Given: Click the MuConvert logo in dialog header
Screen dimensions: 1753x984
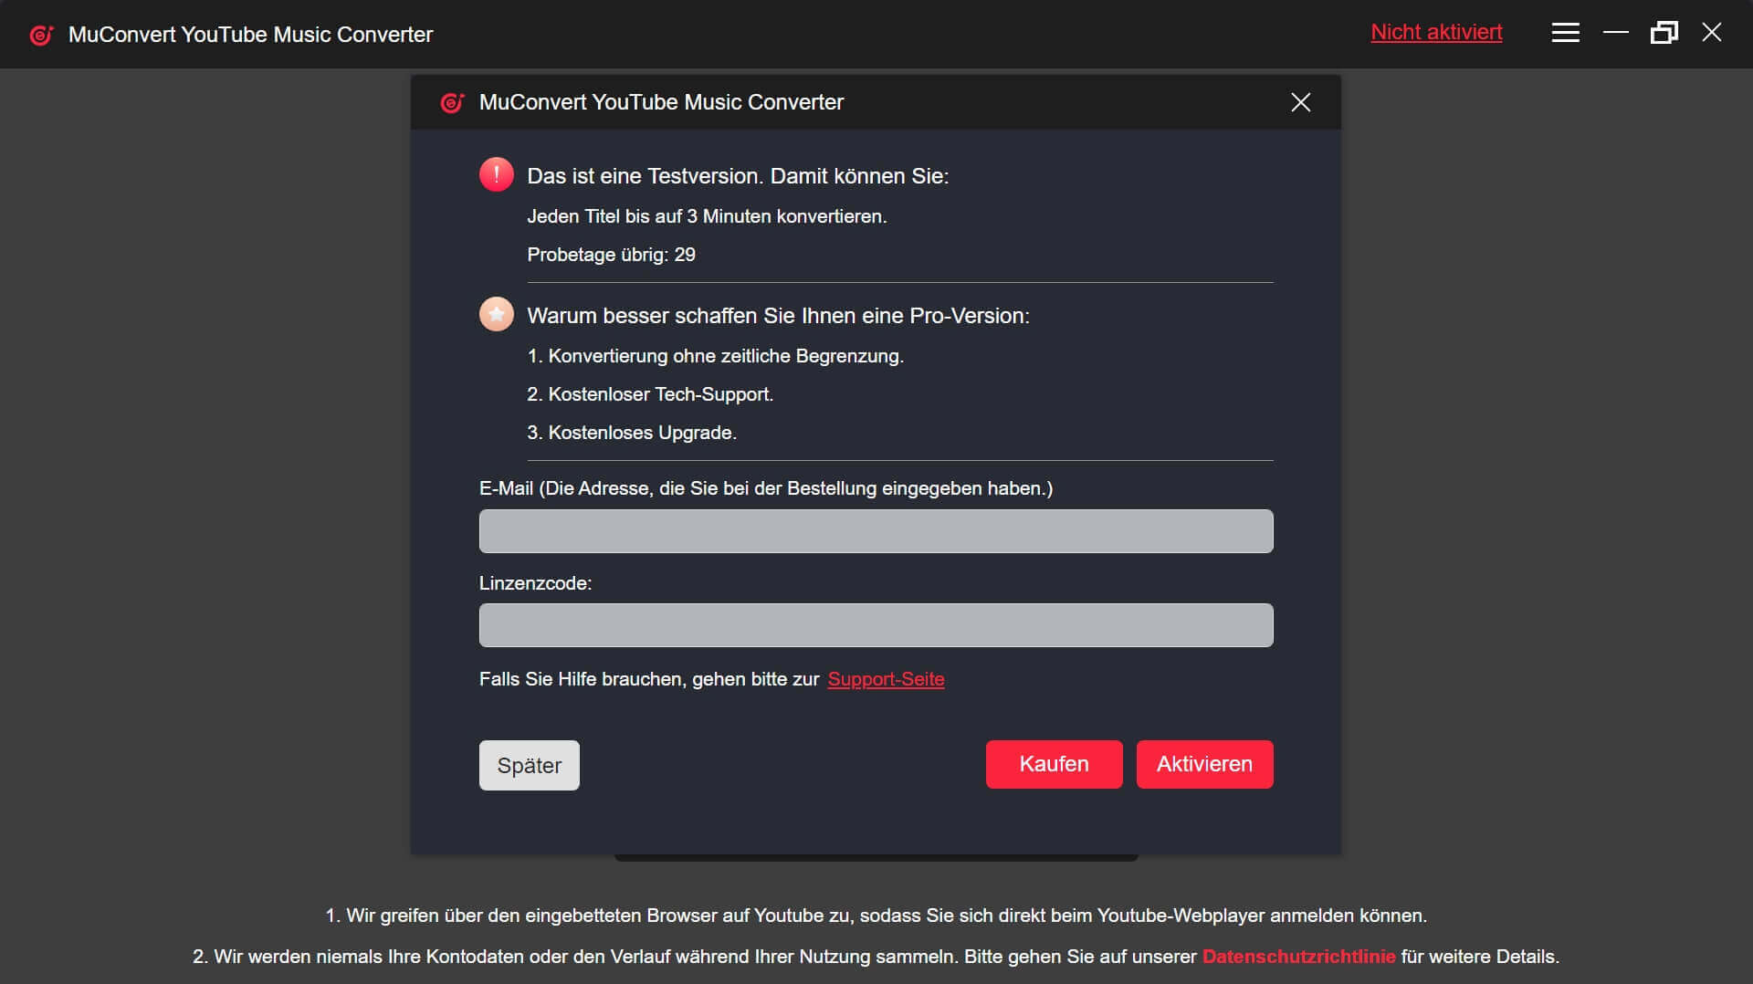Looking at the screenshot, I should (452, 102).
